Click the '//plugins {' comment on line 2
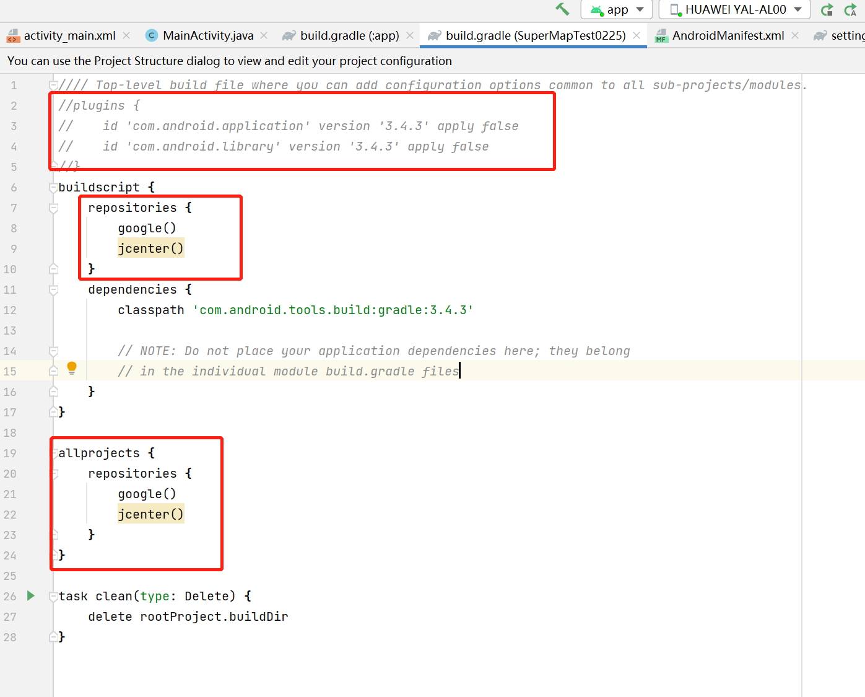This screenshot has width=865, height=697. [x=99, y=105]
